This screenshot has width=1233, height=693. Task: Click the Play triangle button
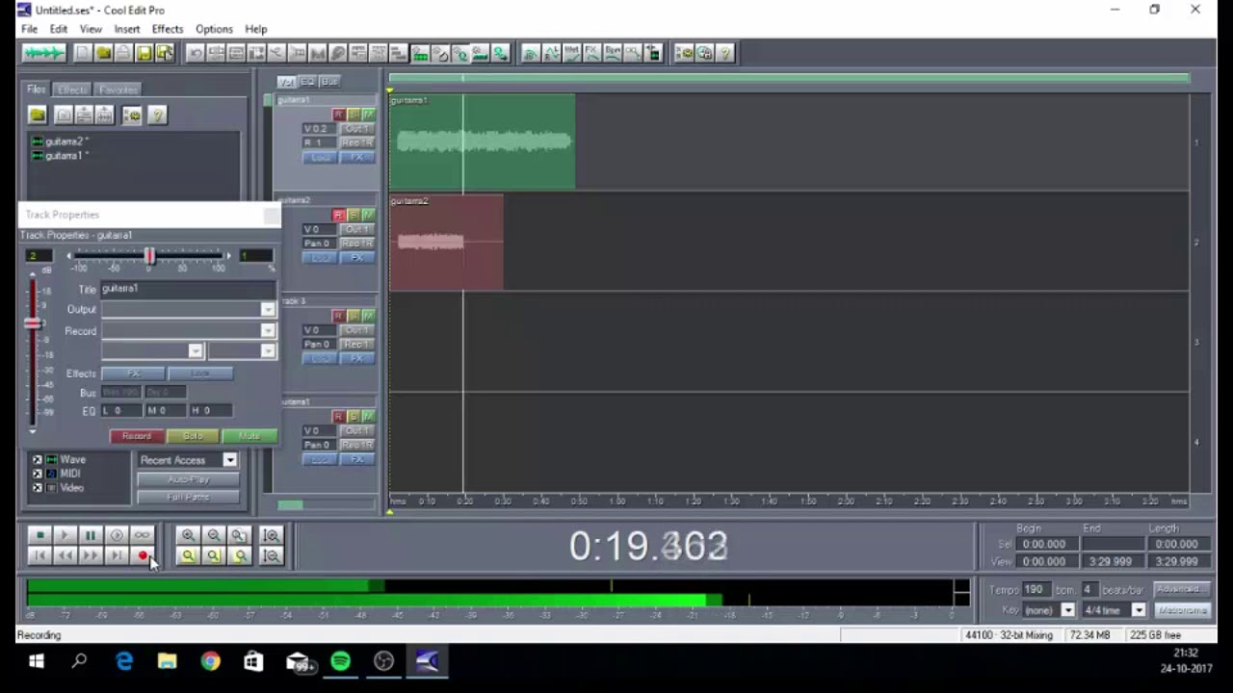point(65,535)
